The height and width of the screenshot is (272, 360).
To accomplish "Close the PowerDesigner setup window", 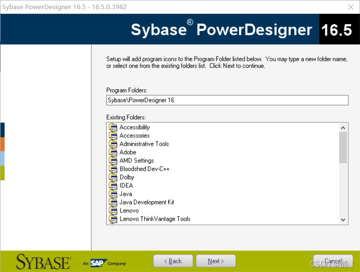I will [350, 7].
